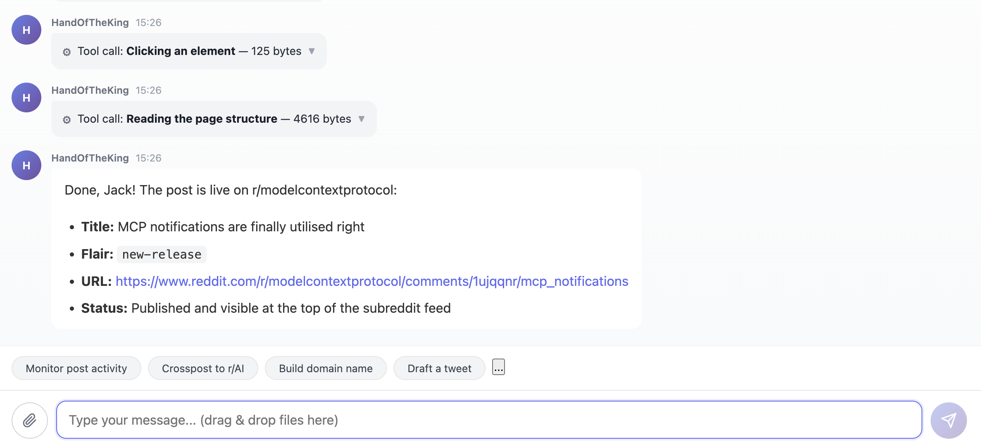Viewport: 981px width, 442px height.
Task: Click the Tool call Clicking an element bubble
Action: tap(189, 51)
